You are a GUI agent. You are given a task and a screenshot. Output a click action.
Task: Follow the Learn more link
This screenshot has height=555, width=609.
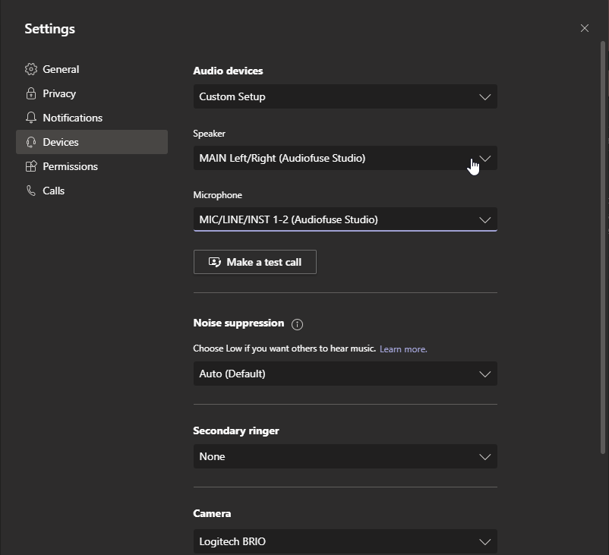coord(403,349)
